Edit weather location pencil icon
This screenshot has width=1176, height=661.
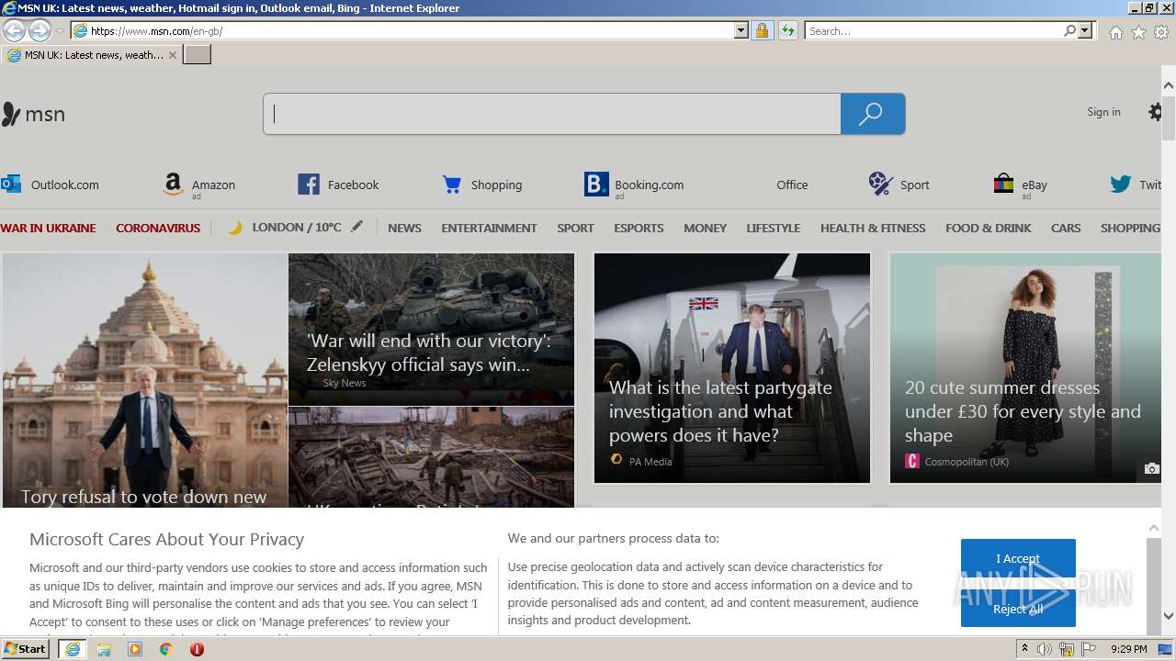pyautogui.click(x=356, y=226)
